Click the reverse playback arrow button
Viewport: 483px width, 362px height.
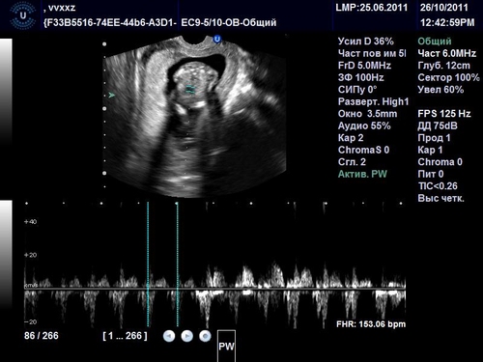(169, 336)
